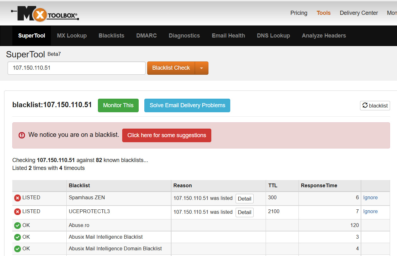Click Solve Email Delivery Problems button
This screenshot has height=256, width=397.
point(187,105)
